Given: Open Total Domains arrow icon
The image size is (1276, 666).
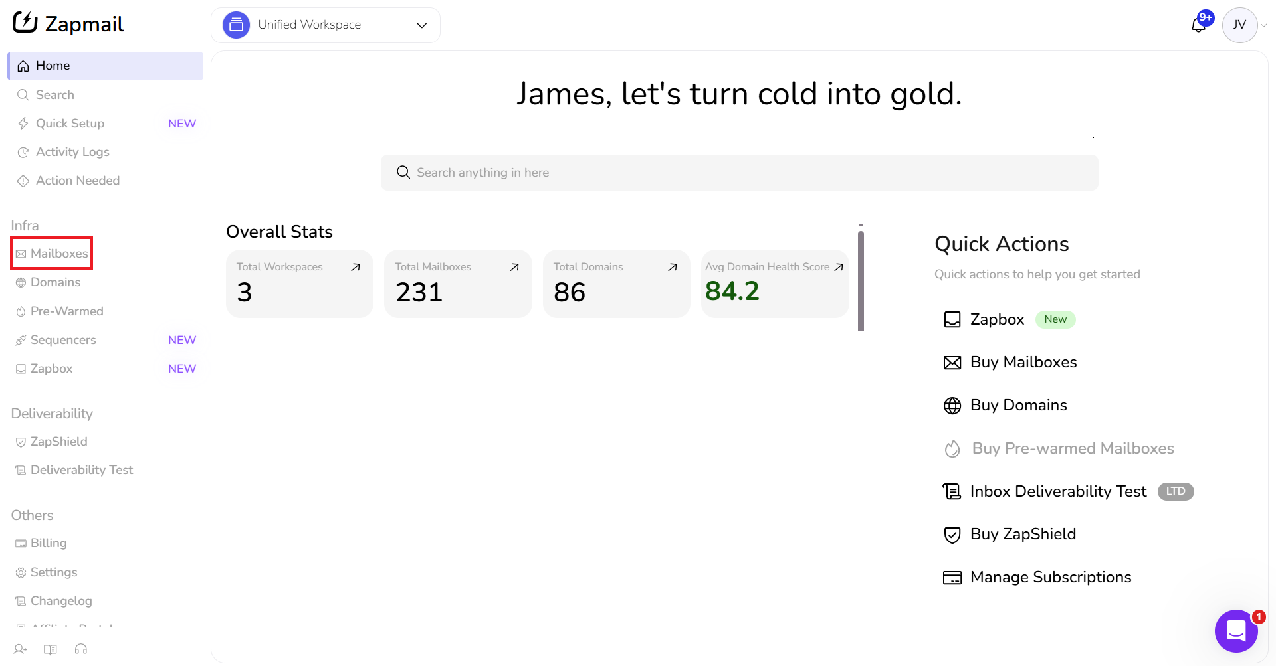Looking at the screenshot, I should pos(672,267).
